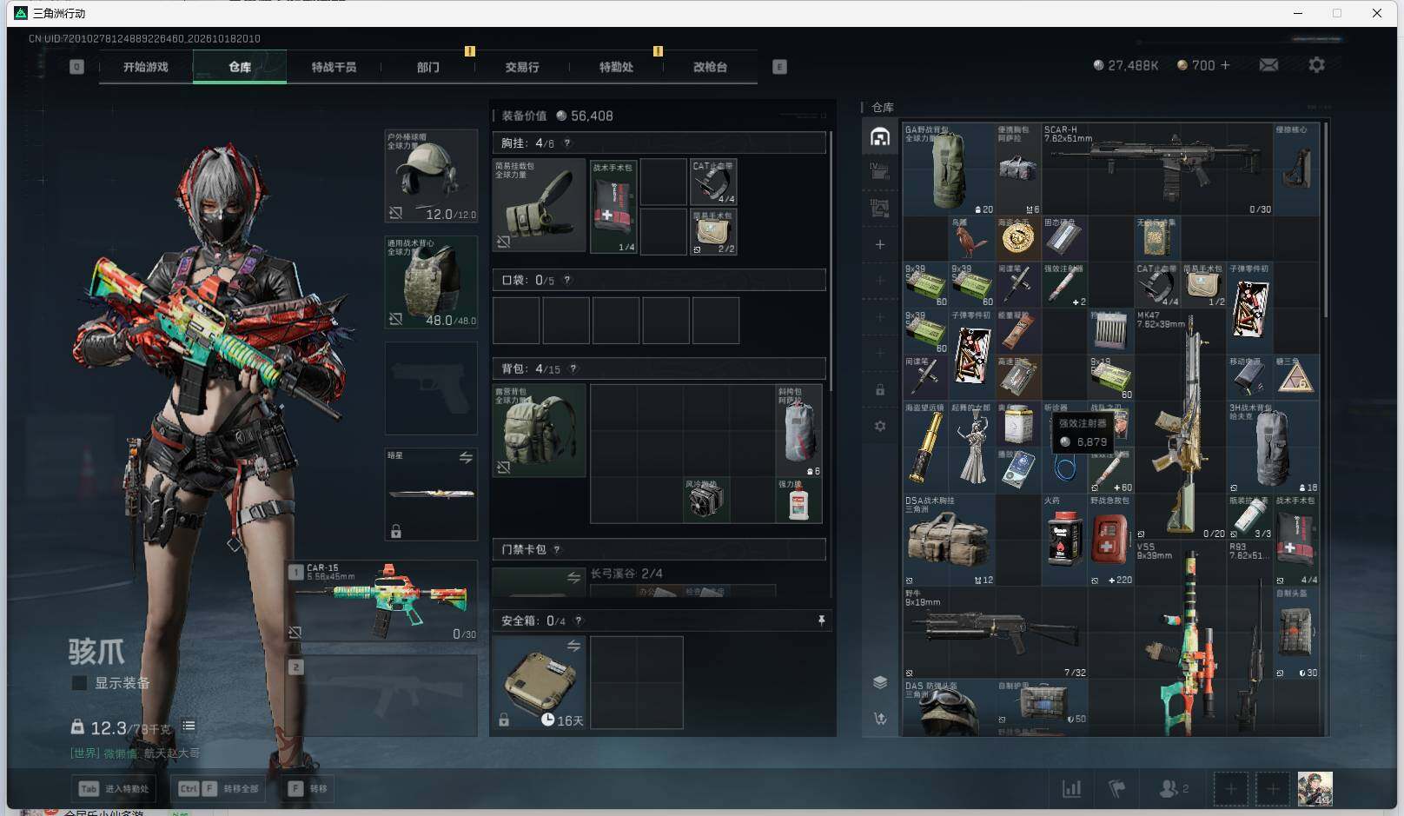The width and height of the screenshot is (1404, 816).
Task: Select the 户外棒球帽 helmet slot
Action: coord(431,176)
